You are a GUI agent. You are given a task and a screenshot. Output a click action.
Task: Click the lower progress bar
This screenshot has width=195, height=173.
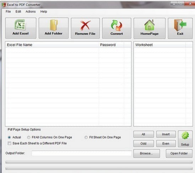coord(99,168)
